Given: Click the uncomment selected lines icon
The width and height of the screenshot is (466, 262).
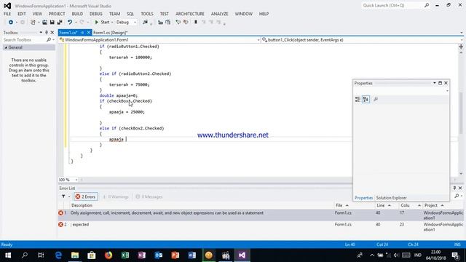Looking at the screenshot, I should click(168, 23).
